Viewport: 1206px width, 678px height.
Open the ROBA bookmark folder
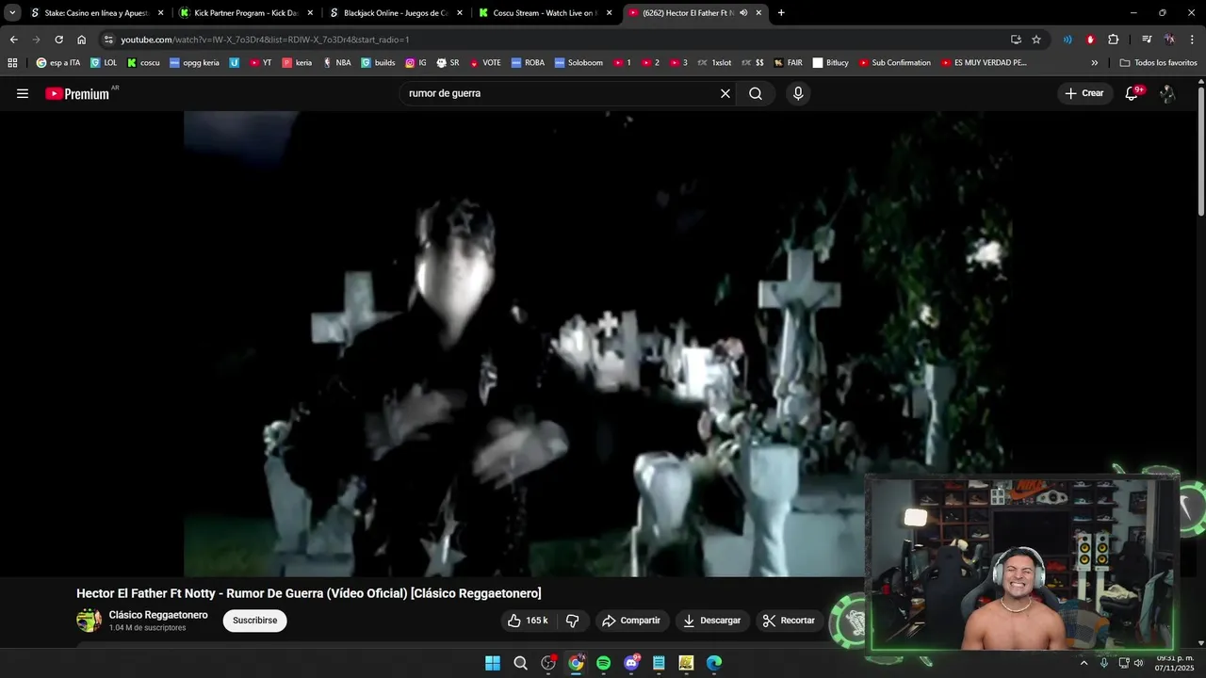[528, 63]
